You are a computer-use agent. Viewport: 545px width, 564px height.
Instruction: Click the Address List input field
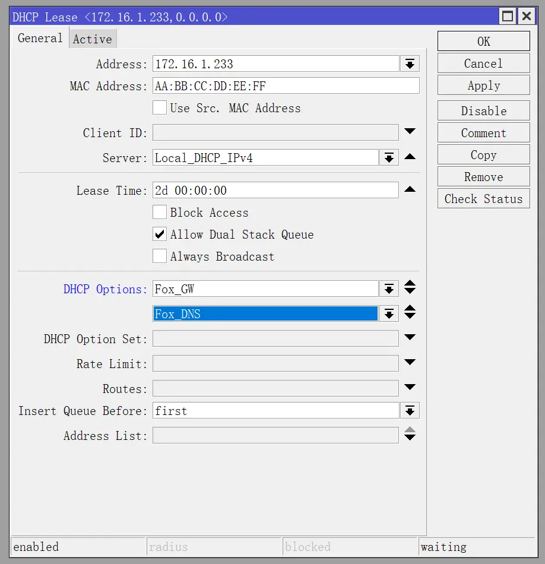click(x=275, y=435)
